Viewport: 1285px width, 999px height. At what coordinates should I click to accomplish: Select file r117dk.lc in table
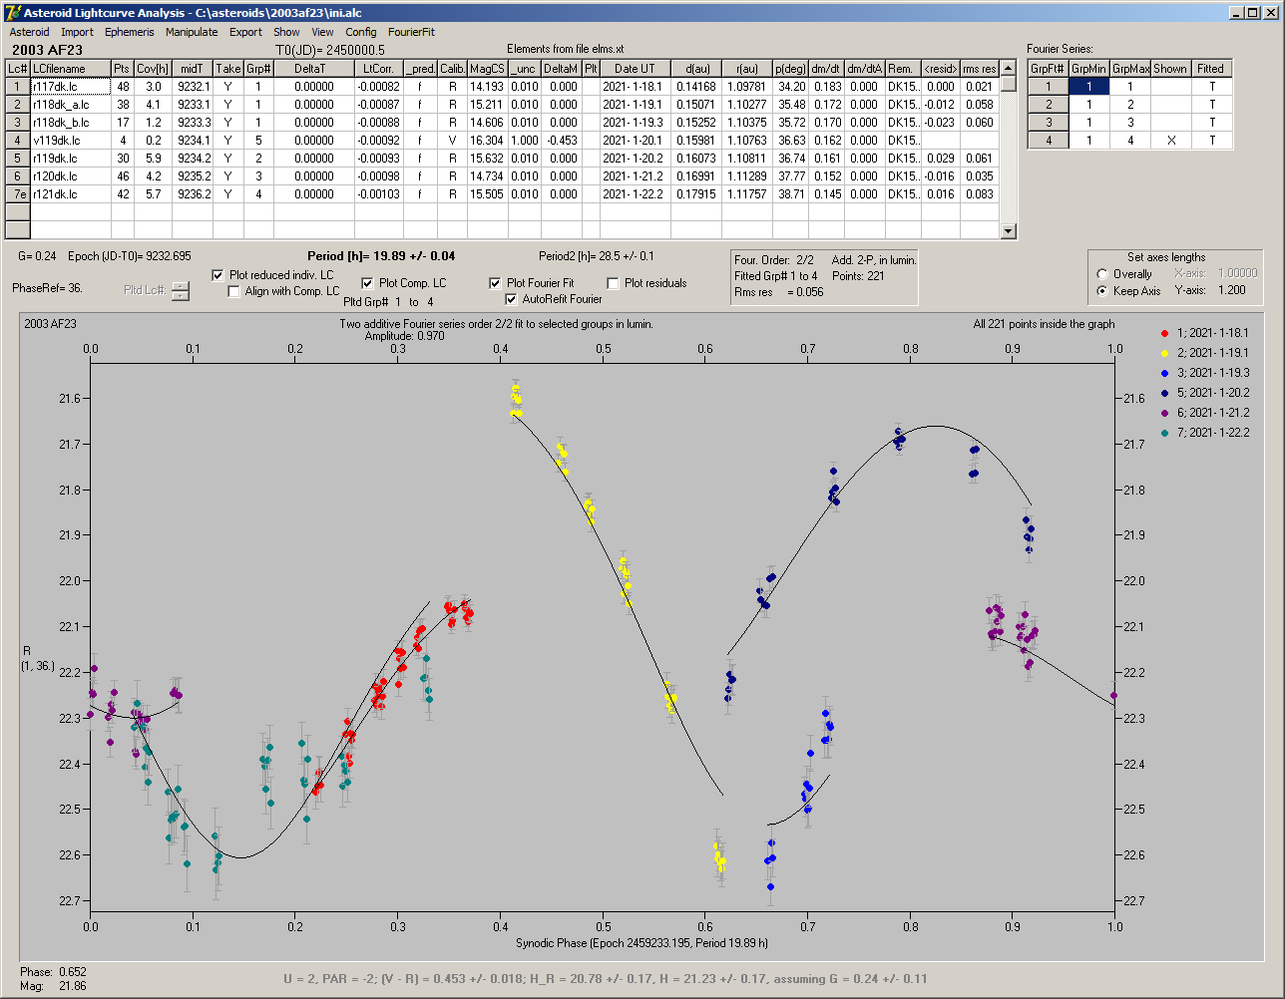(70, 87)
